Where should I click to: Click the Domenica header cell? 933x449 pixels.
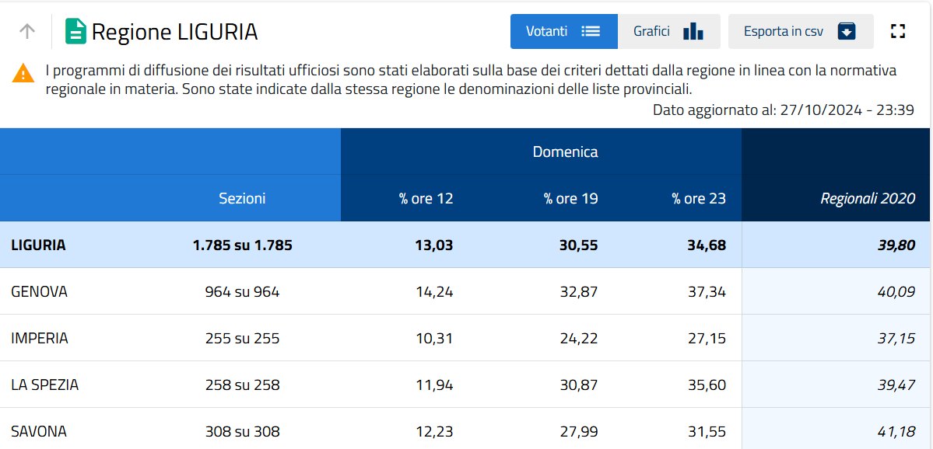click(x=565, y=152)
